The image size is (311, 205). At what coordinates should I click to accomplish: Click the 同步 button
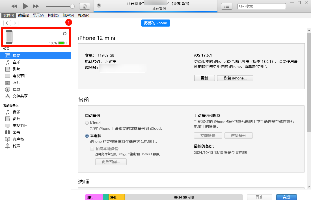pyautogui.click(x=260, y=197)
